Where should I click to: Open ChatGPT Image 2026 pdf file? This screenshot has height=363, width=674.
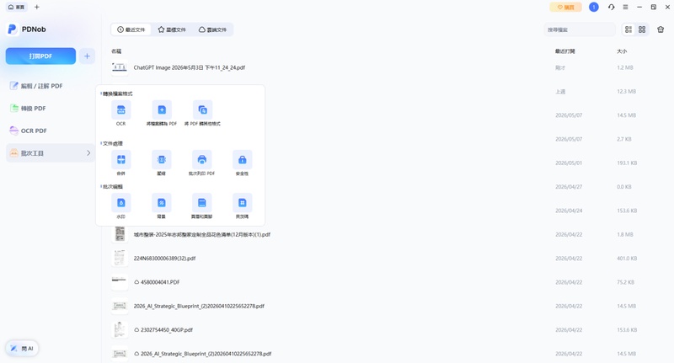189,67
